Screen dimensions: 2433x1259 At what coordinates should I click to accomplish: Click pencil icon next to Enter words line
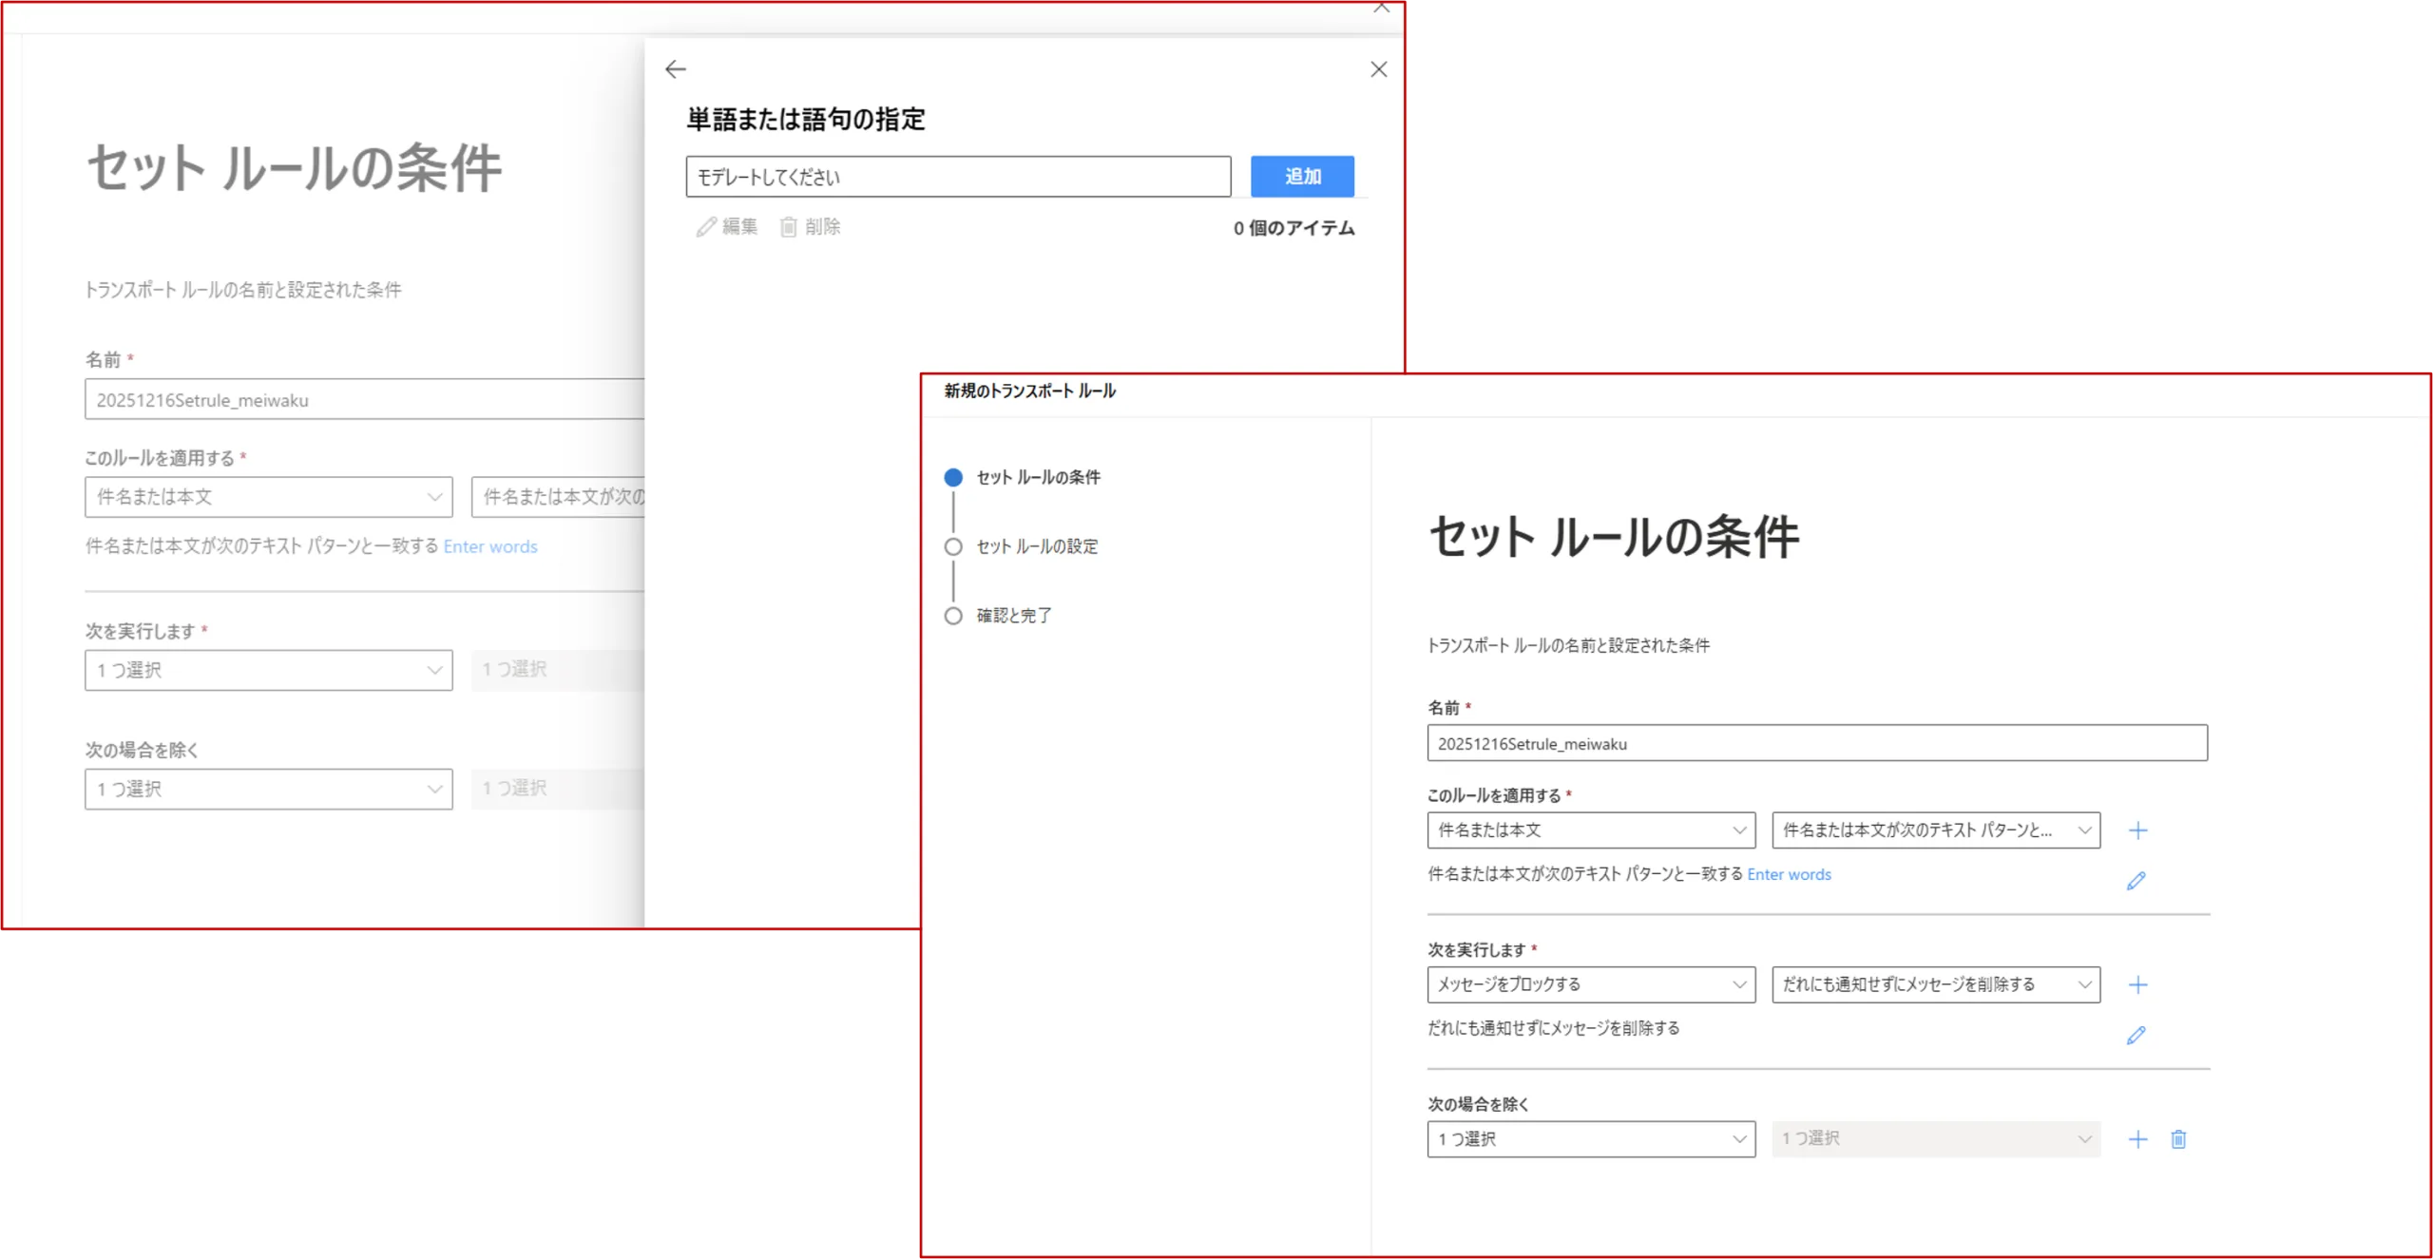[x=2136, y=881]
